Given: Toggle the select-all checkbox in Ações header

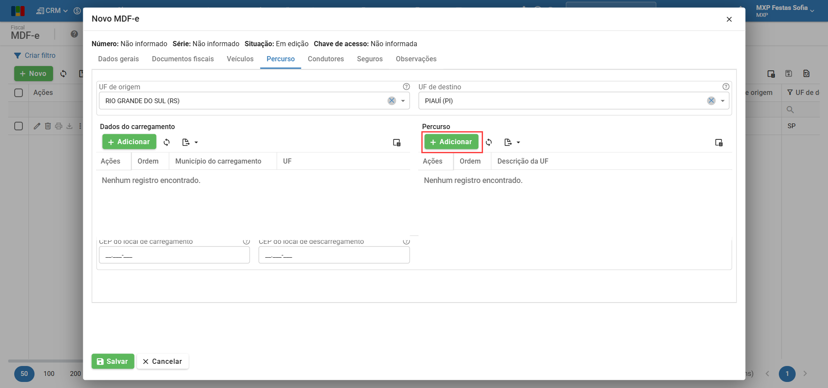Looking at the screenshot, I should (x=19, y=93).
